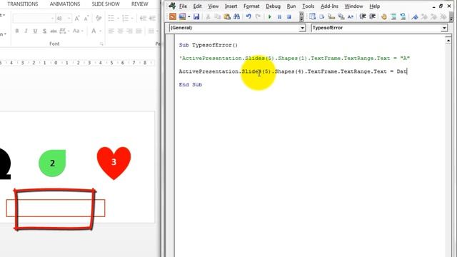Viewport: 457px width, 257px height.
Task: Open the Window menu in VBA editor
Action: click(354, 6)
